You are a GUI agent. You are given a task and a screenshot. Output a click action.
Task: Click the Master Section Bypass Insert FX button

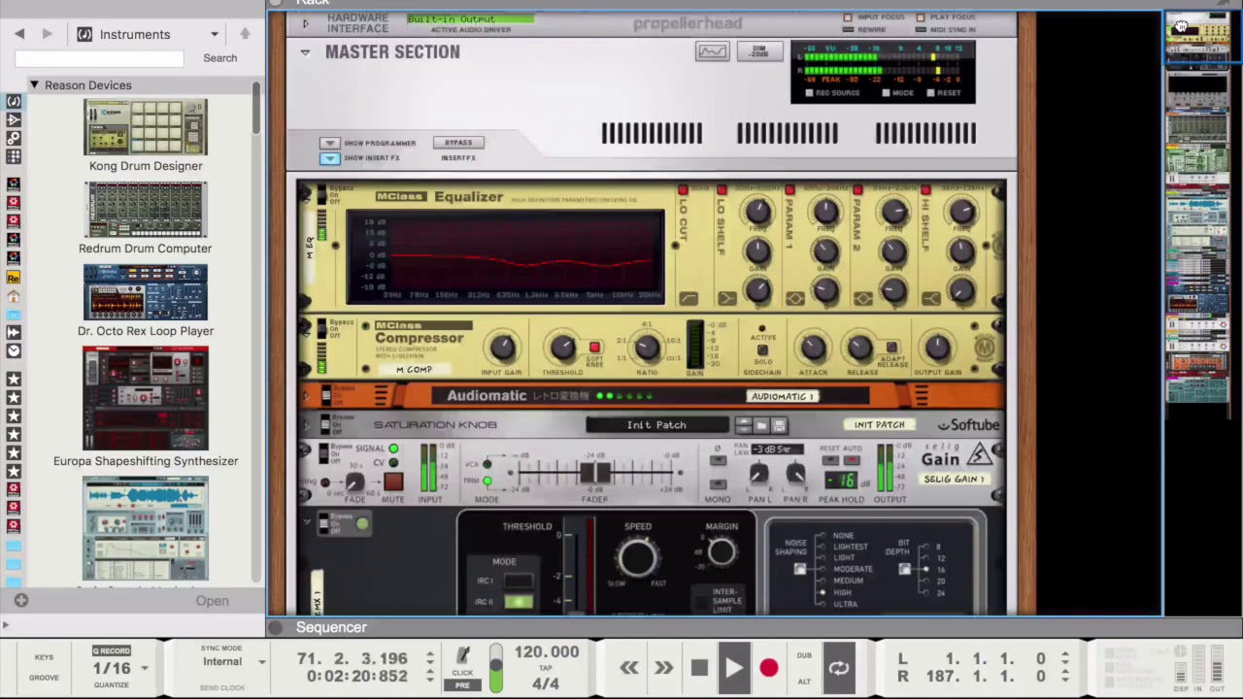coord(458,143)
